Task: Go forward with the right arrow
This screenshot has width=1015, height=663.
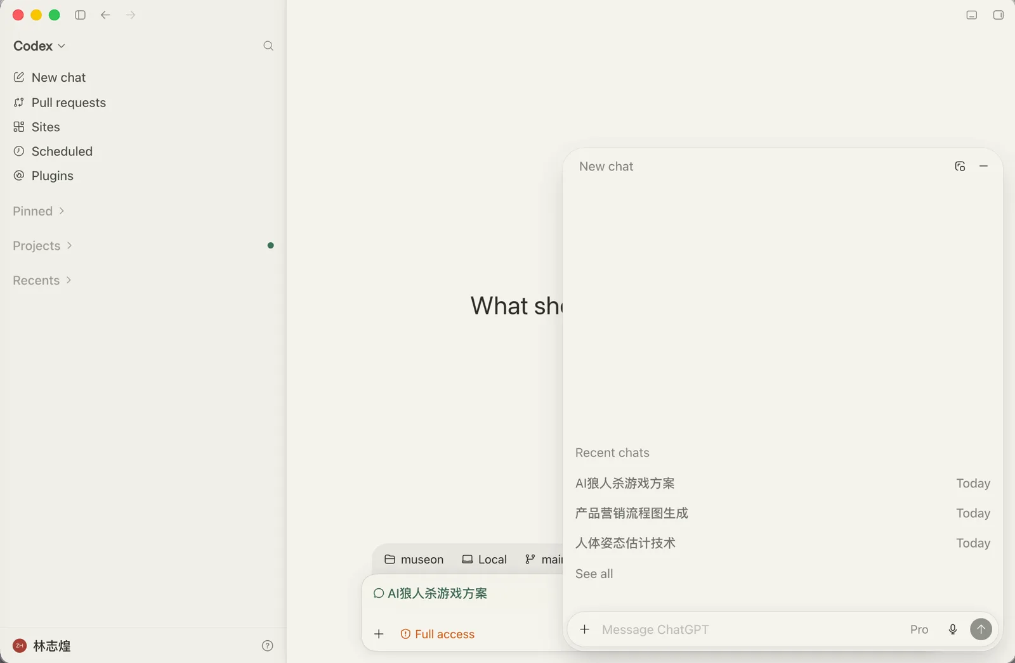Action: (131, 15)
